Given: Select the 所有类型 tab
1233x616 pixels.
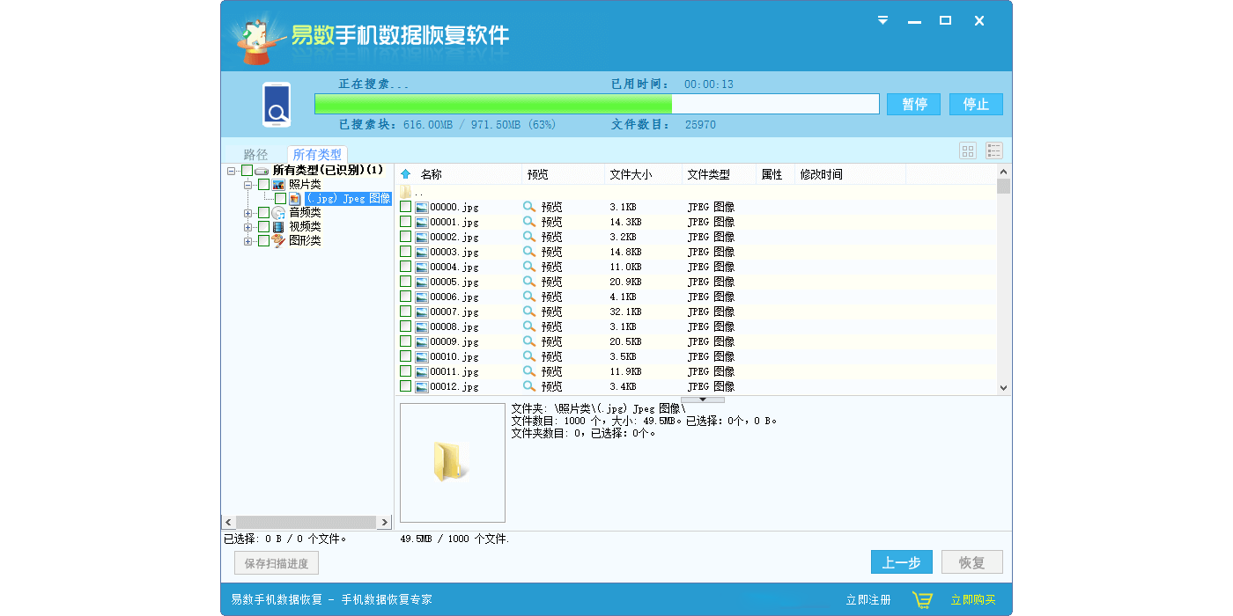Looking at the screenshot, I should [x=317, y=154].
